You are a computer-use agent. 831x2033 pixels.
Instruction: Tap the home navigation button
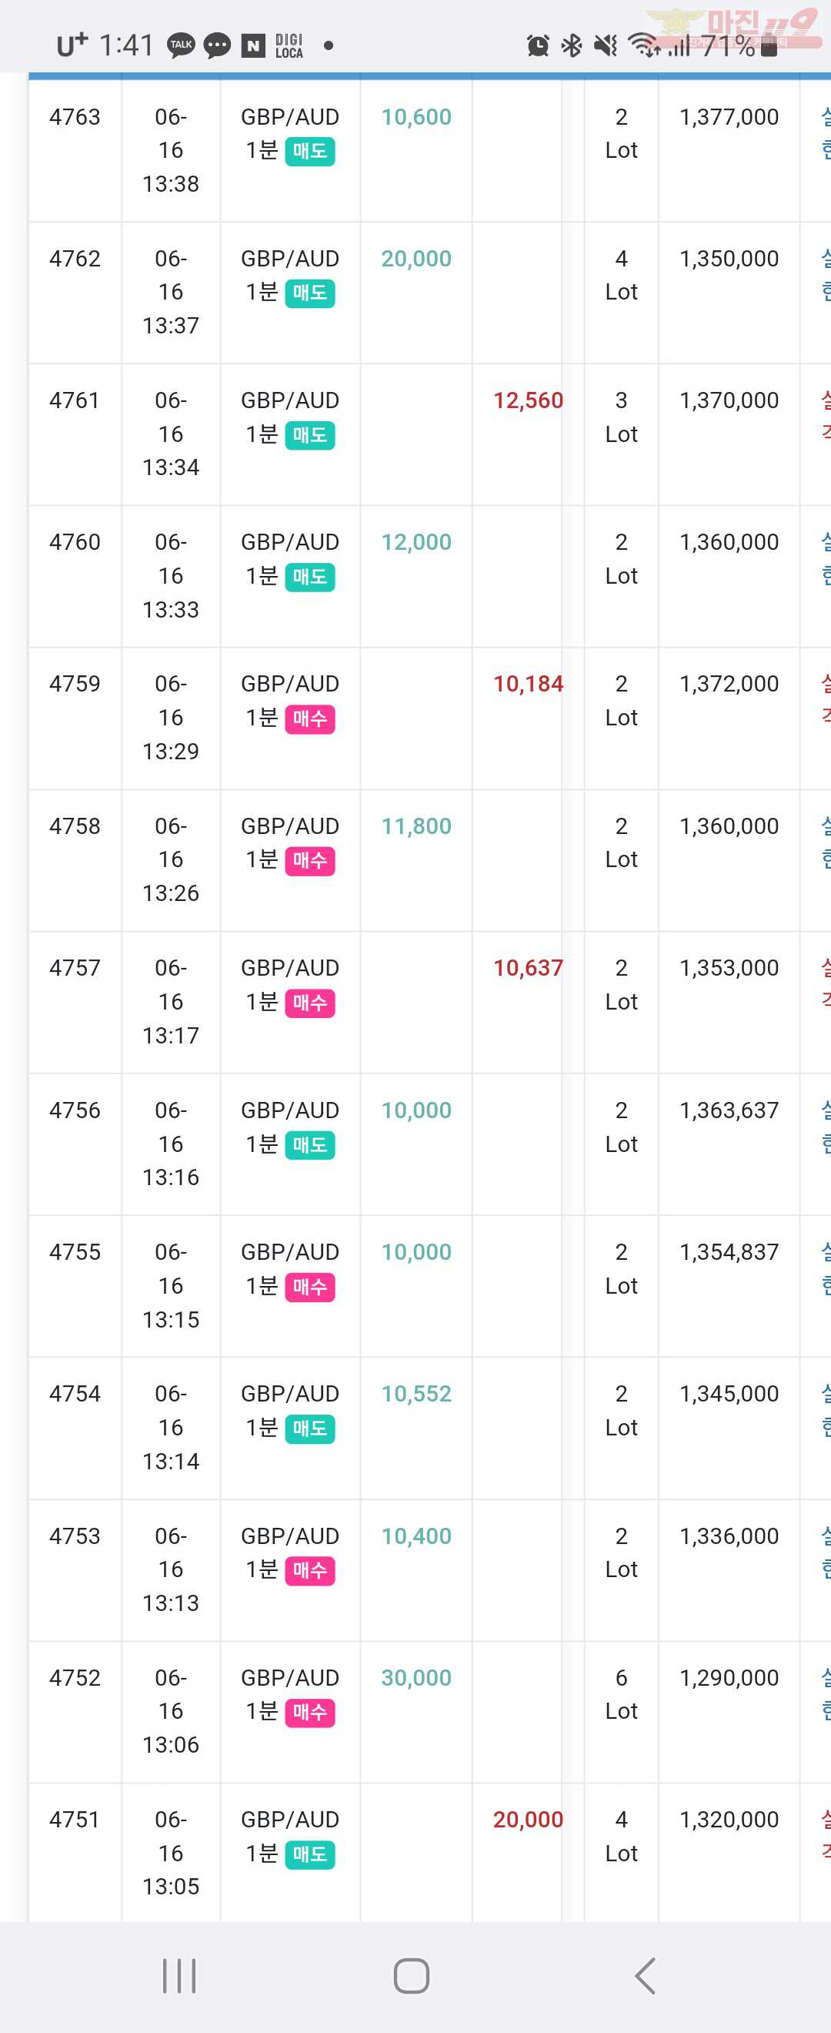(x=412, y=1976)
